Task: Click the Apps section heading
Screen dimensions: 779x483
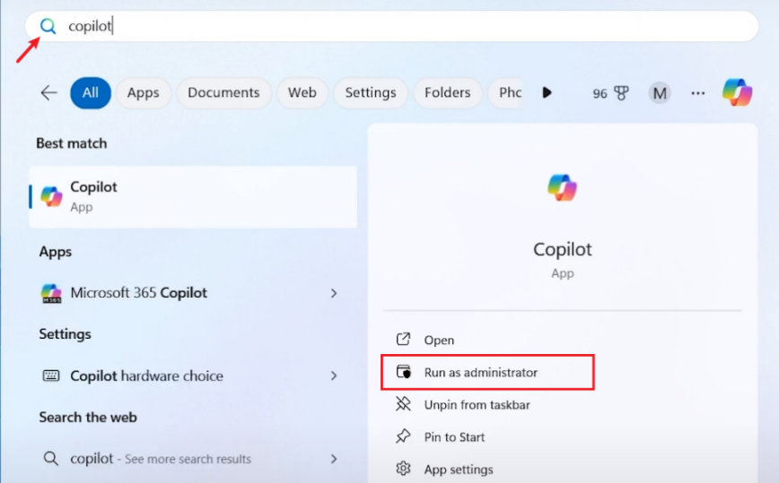Action: pyautogui.click(x=55, y=252)
